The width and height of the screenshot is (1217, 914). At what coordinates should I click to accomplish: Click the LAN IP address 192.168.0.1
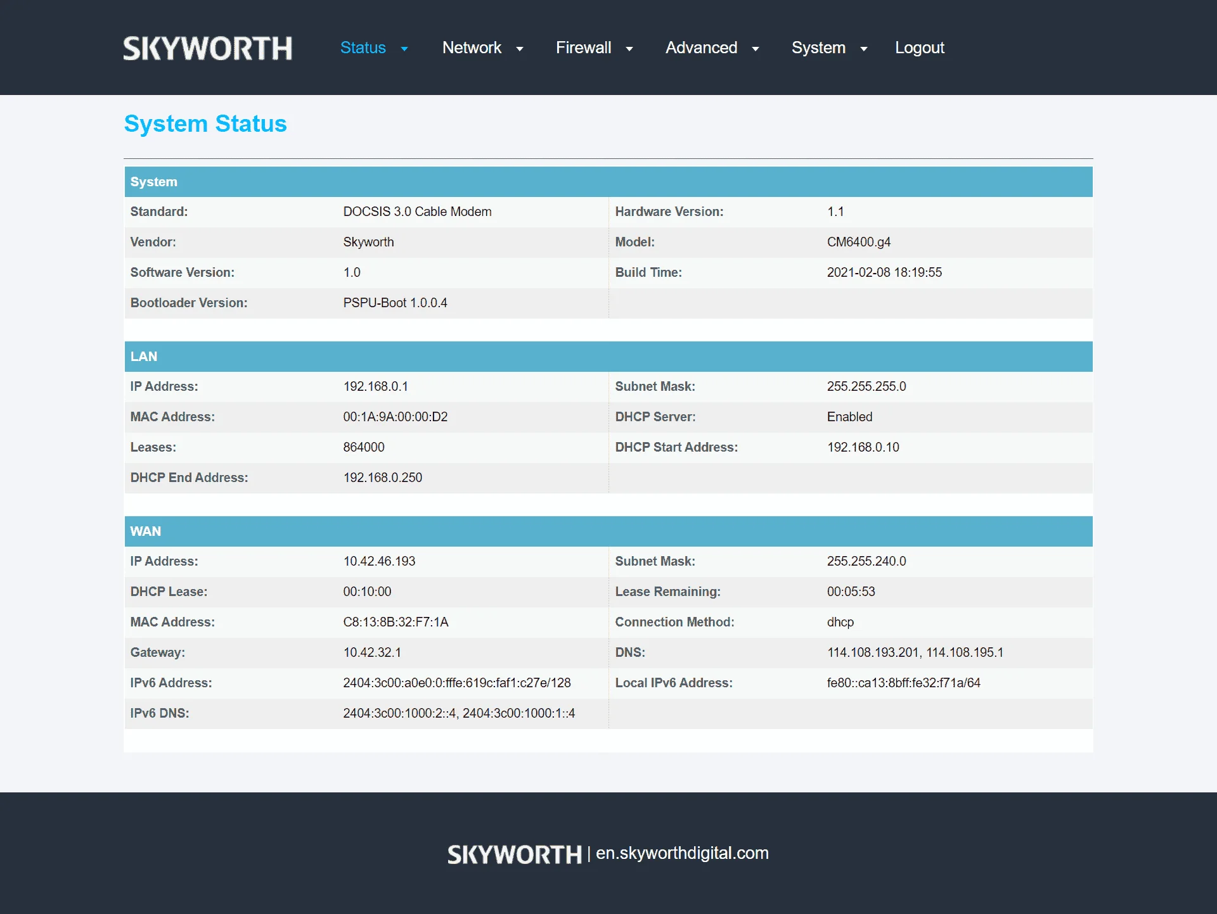pyautogui.click(x=376, y=386)
